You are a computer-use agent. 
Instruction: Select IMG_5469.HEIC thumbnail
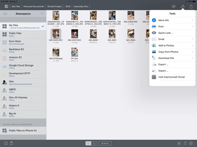click(131, 15)
